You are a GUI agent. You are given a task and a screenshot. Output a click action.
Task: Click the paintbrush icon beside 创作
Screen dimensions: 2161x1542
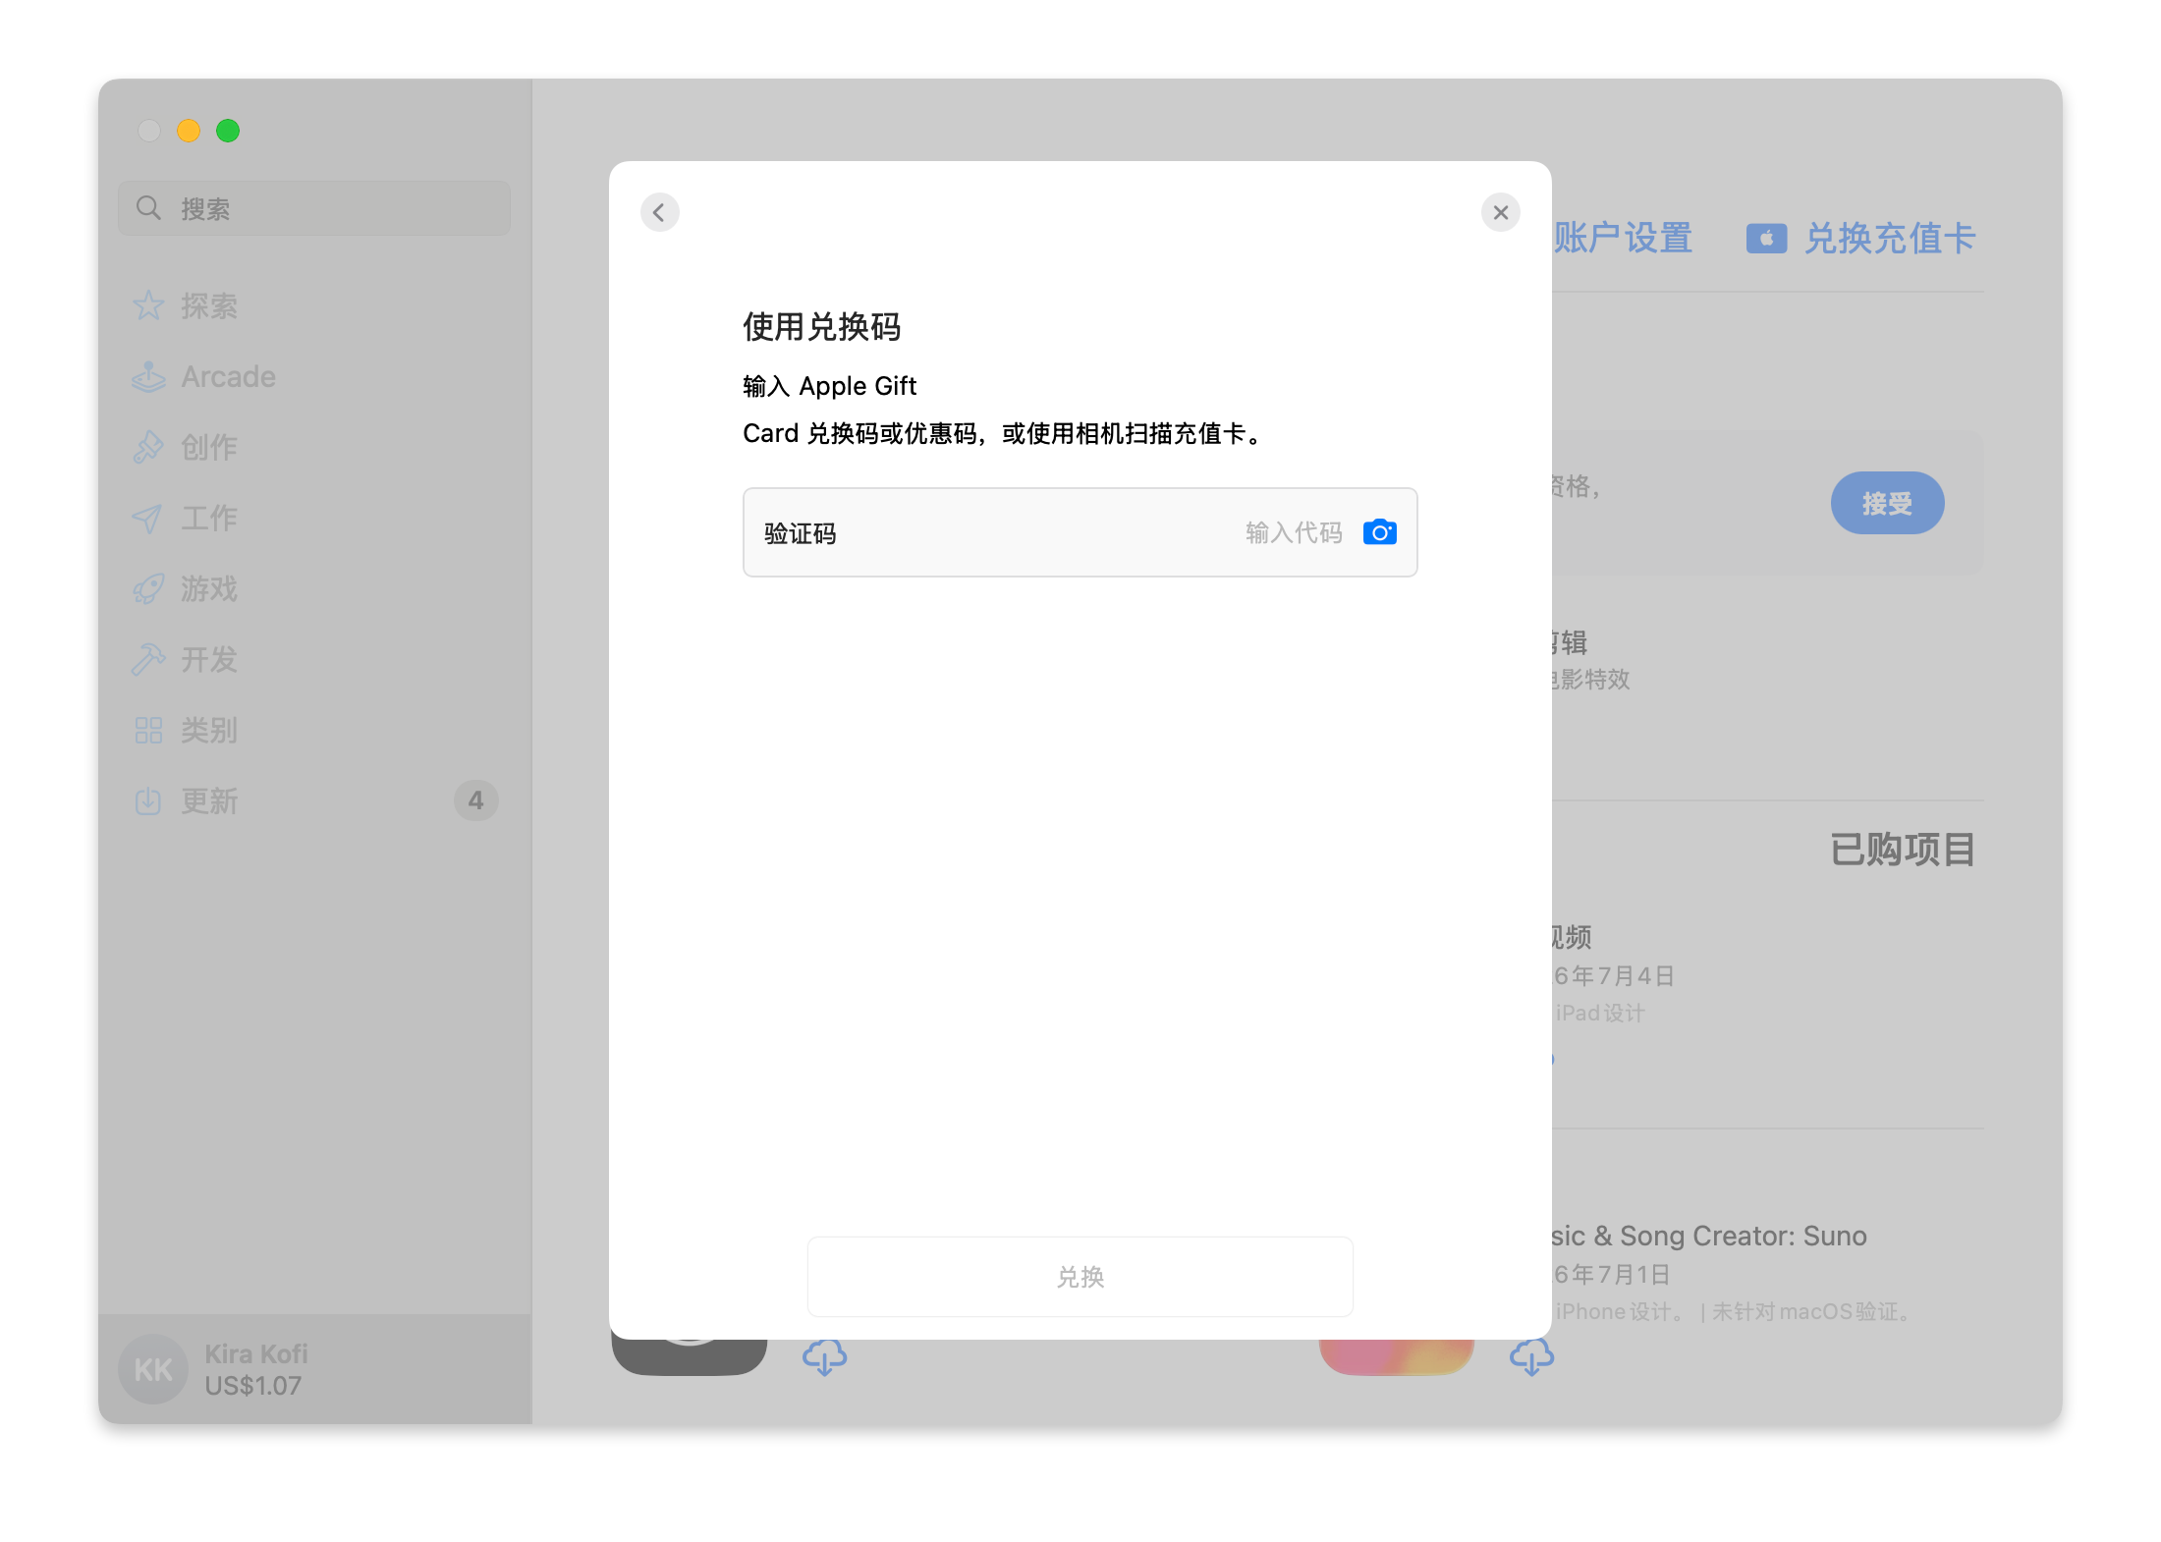[148, 448]
